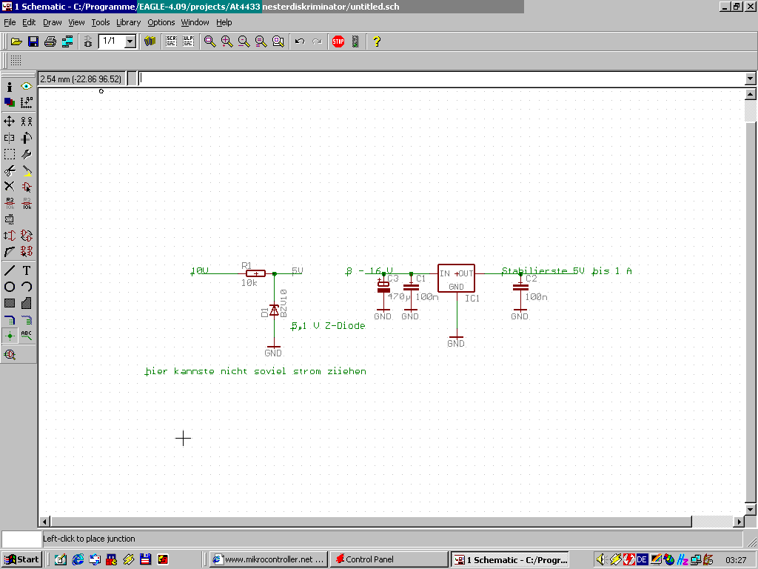Viewport: 758px width, 569px height.
Task: Select the Pinswap tool
Action: pyautogui.click(x=10, y=236)
